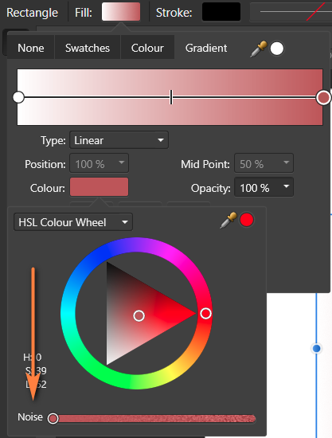Click the blue node handle on canvas
The width and height of the screenshot is (332, 438).
316,348
